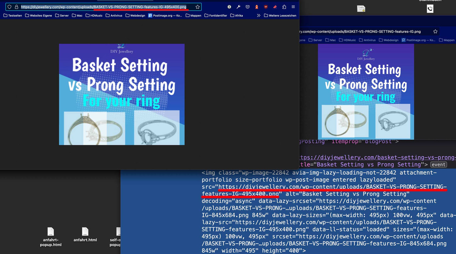
Task: Open Mappen bookmark folder in the back window
Action: [x=447, y=40]
